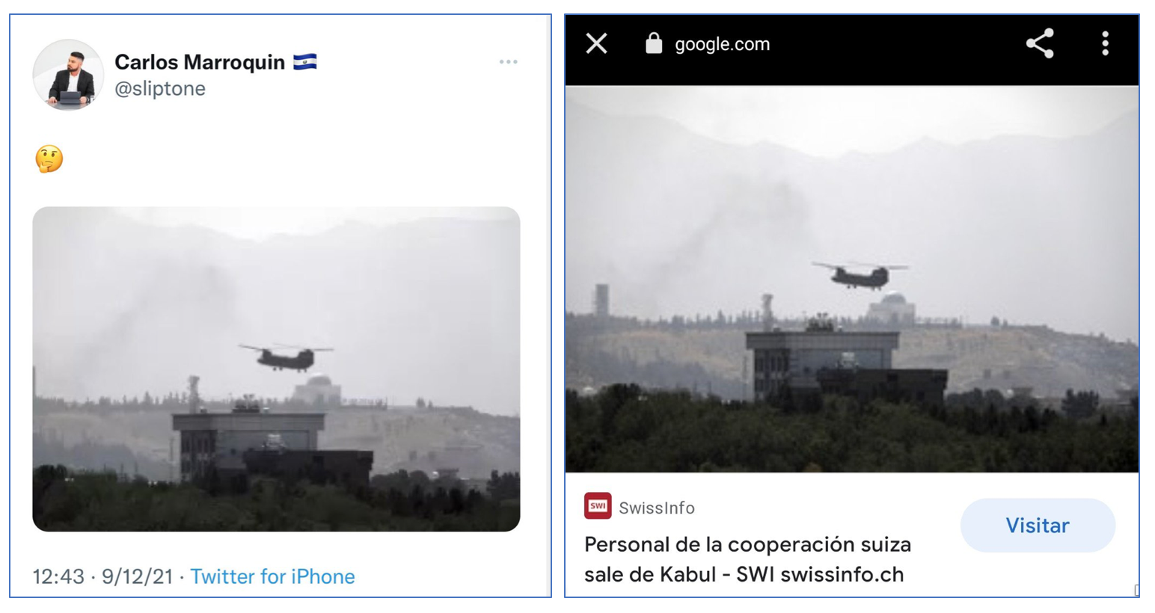Close the Google image viewer with X
Image resolution: width=1155 pixels, height=613 pixels.
coord(596,43)
